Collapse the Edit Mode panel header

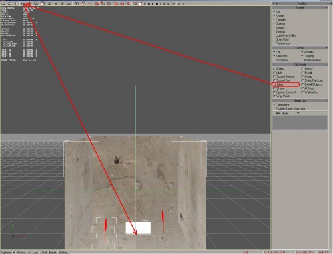[300, 64]
